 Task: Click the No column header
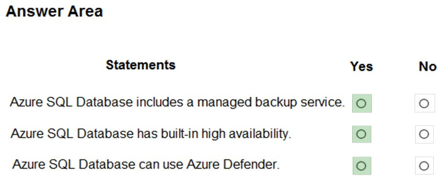(x=427, y=67)
